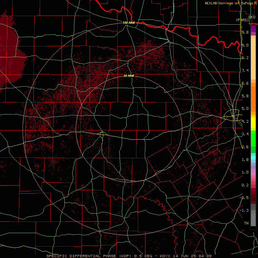Click the NEXLAB-College of DuPage label
This screenshot has width=258, height=258.
(228, 3)
